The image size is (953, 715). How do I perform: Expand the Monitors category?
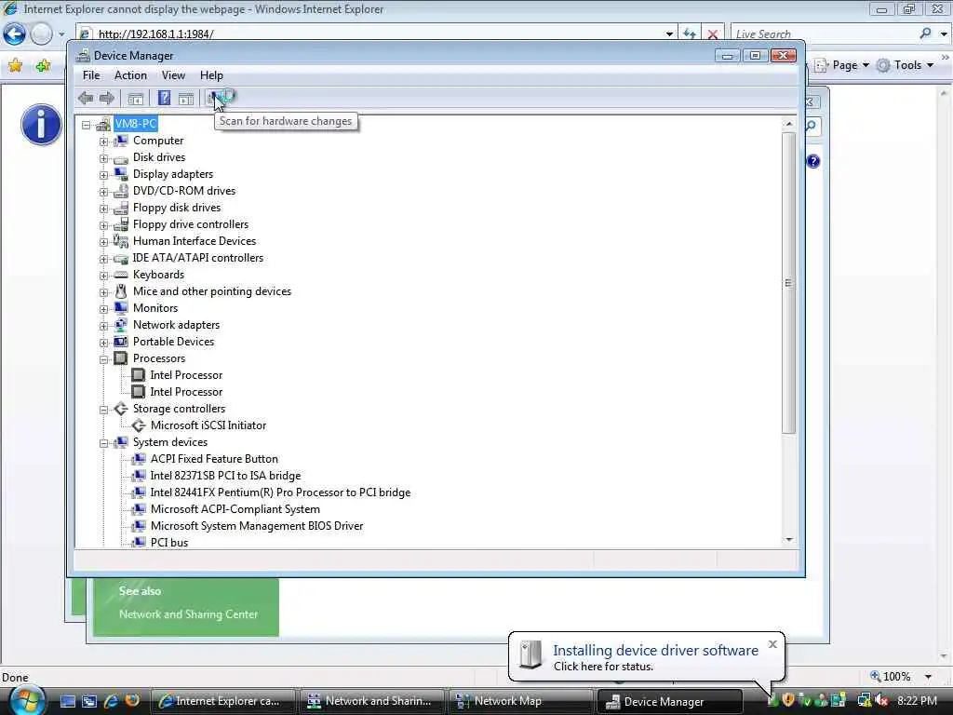[104, 309]
